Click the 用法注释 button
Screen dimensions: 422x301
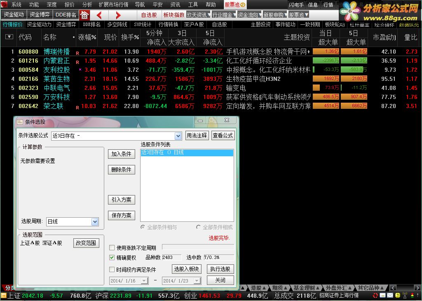(x=197, y=135)
